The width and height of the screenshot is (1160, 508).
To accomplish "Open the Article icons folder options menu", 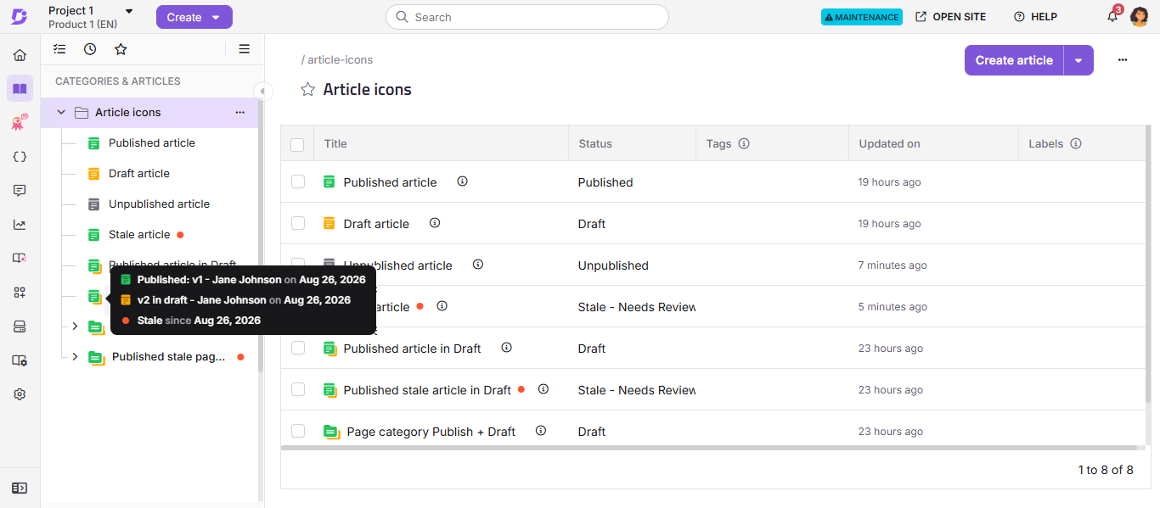I will 239,112.
